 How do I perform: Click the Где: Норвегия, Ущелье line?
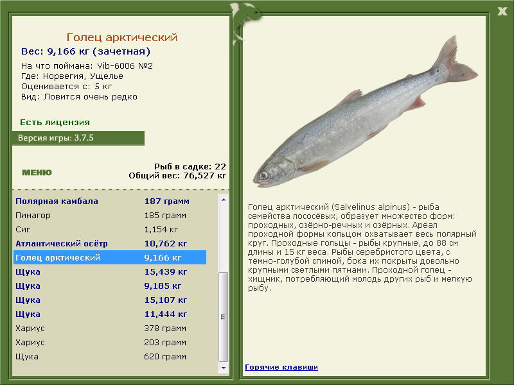click(72, 76)
